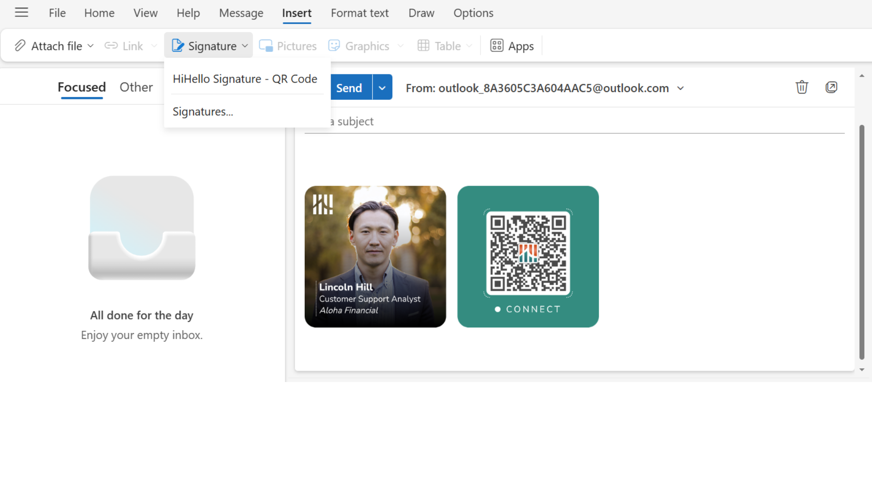Click the Attach file label

57,46
